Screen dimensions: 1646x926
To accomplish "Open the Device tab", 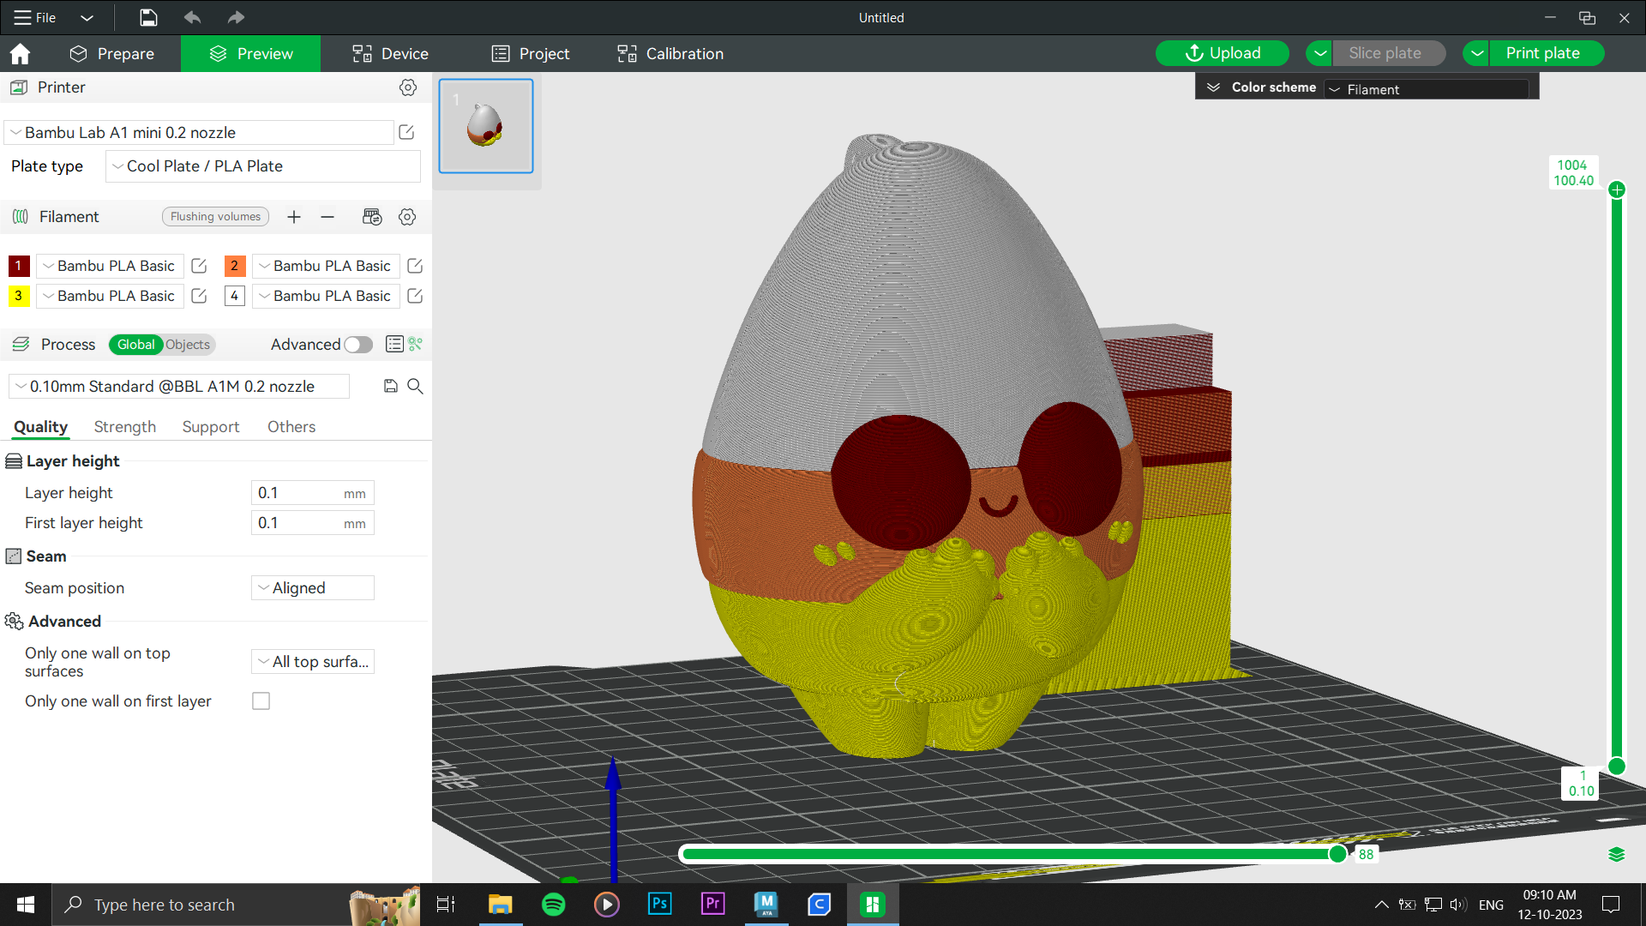I will [x=390, y=53].
